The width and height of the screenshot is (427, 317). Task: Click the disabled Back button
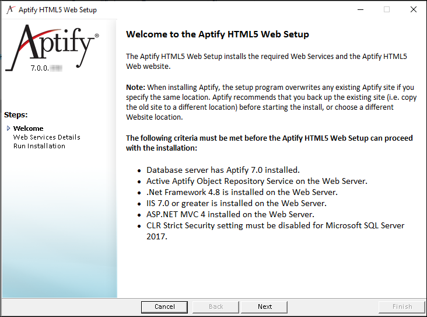(x=216, y=307)
